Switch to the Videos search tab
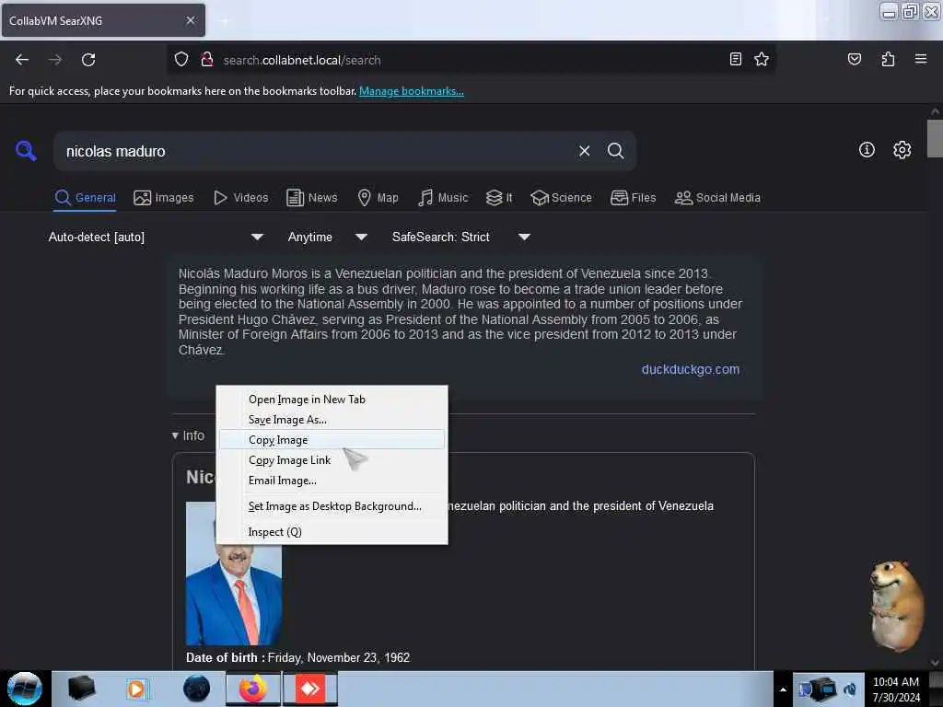 [241, 198]
